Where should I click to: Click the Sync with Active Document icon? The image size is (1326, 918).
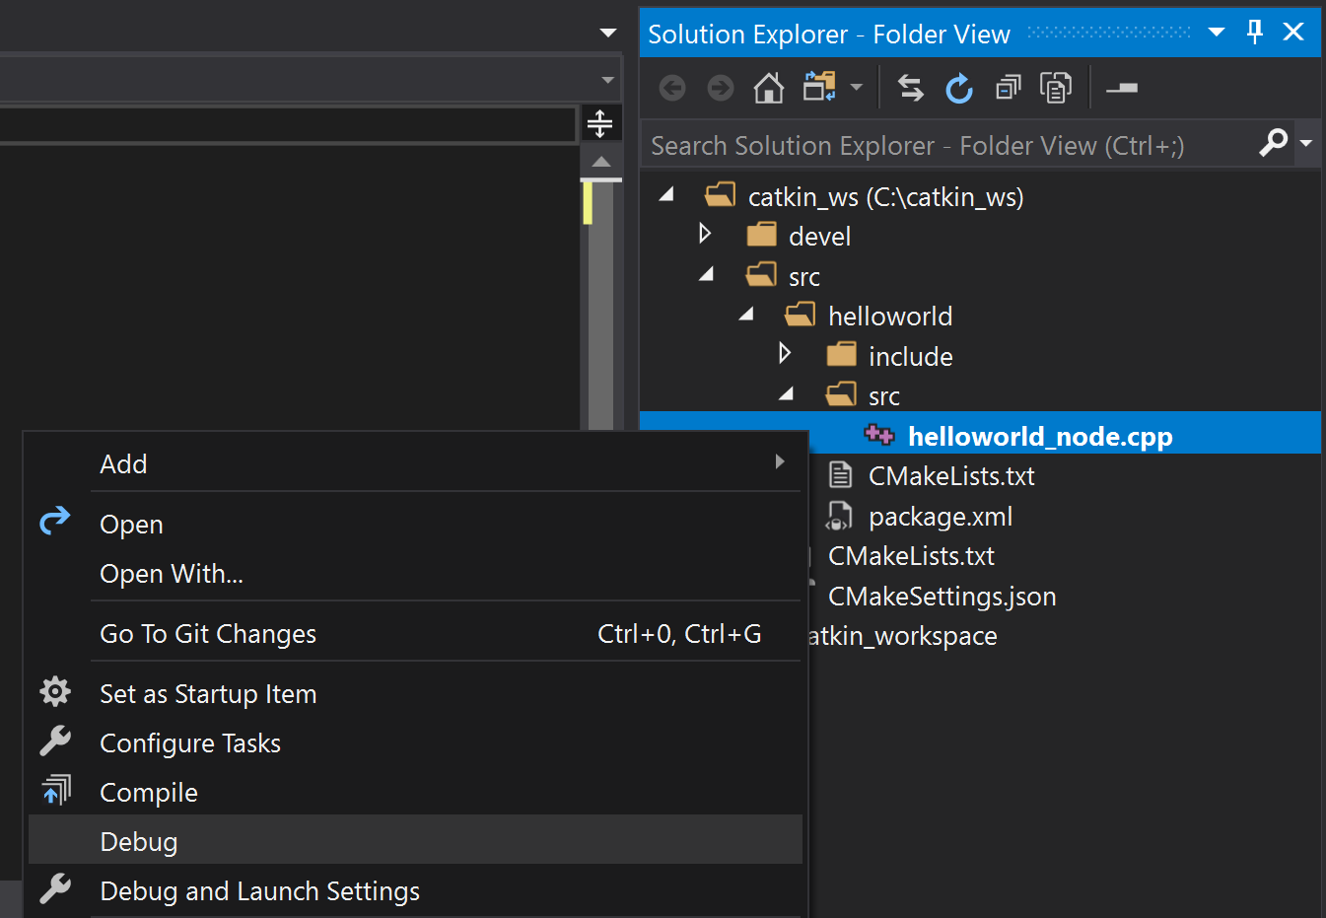tap(911, 89)
